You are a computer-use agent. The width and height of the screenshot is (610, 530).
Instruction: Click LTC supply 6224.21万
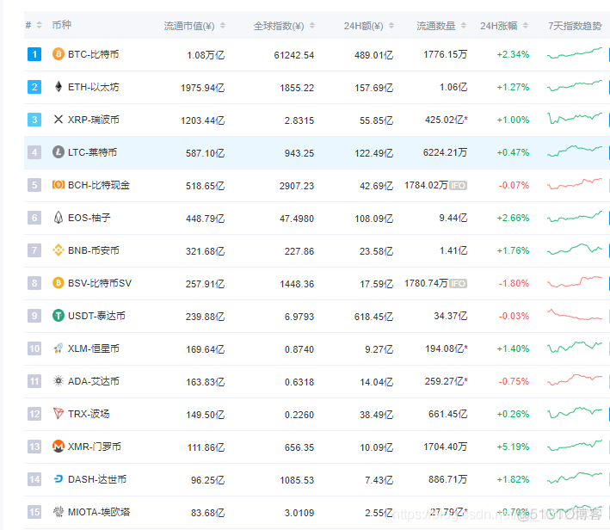[x=445, y=152]
